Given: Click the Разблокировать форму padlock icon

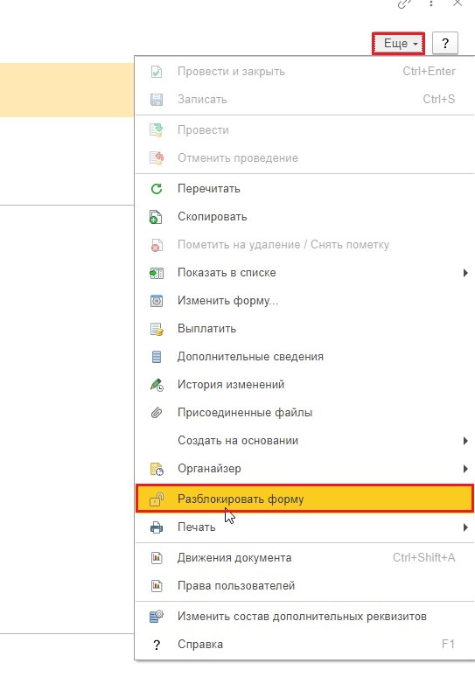Looking at the screenshot, I should (x=157, y=499).
